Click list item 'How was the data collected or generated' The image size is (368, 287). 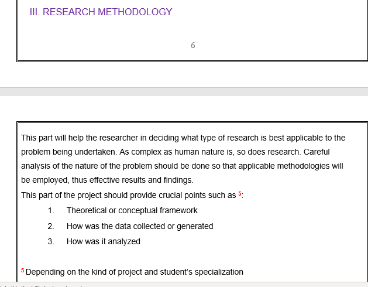click(140, 226)
